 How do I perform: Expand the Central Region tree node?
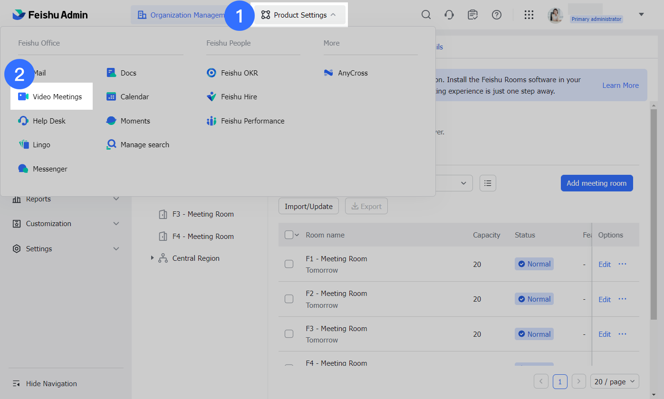(x=153, y=258)
